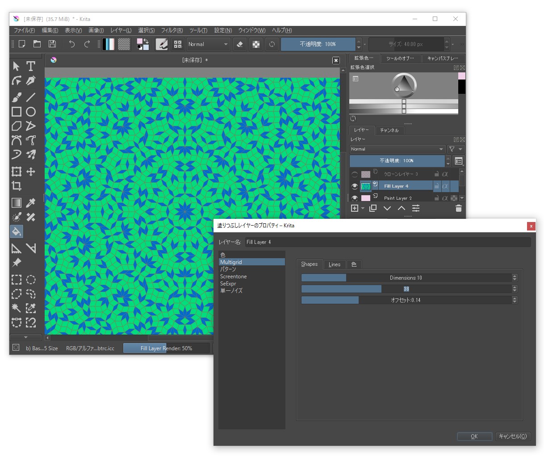Switch to the チャンネル tab
Viewport: 544px width, 461px height.
tap(389, 130)
